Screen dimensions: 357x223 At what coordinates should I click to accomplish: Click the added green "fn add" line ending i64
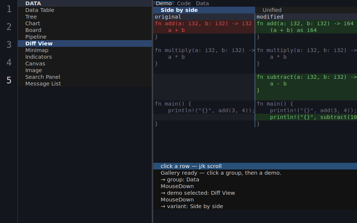306,23
